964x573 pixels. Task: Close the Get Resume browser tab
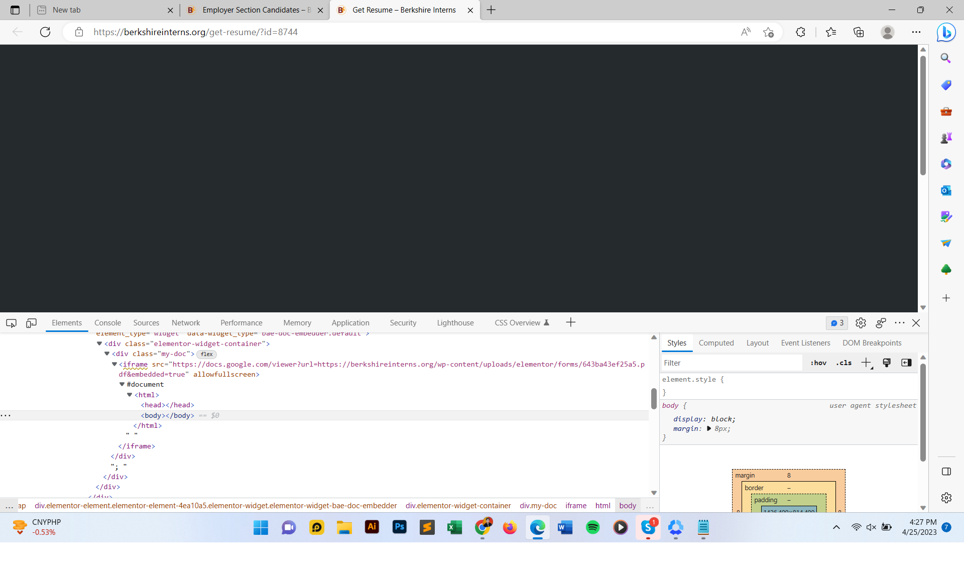tap(470, 10)
